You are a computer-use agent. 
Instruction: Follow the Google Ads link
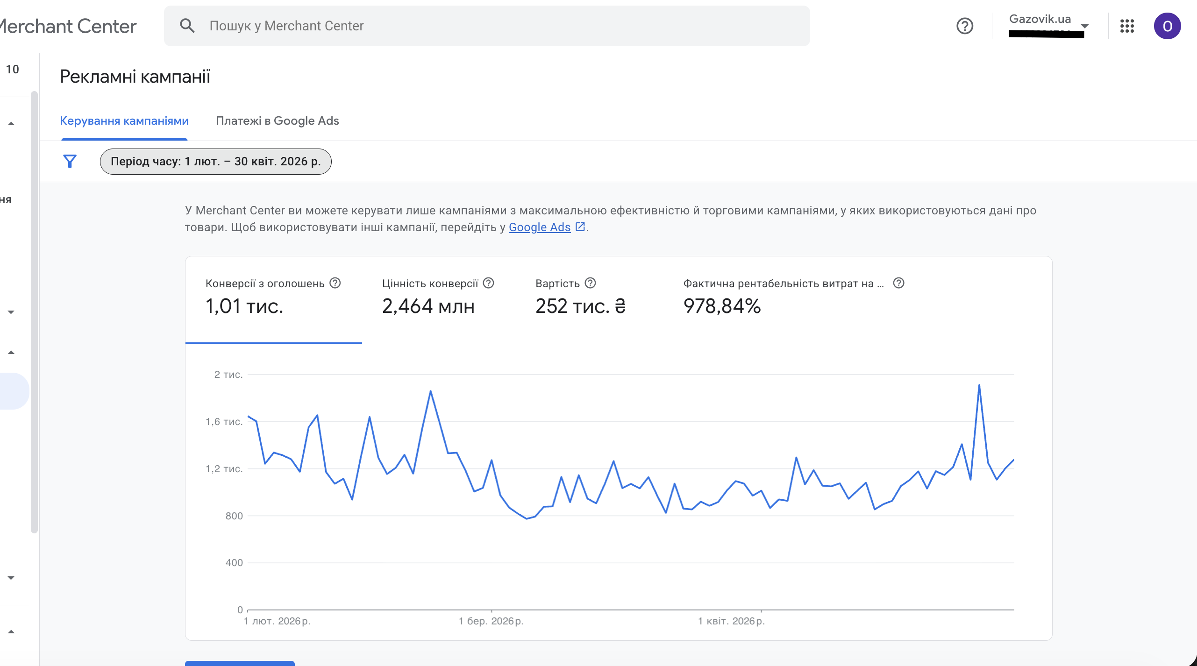click(x=540, y=227)
